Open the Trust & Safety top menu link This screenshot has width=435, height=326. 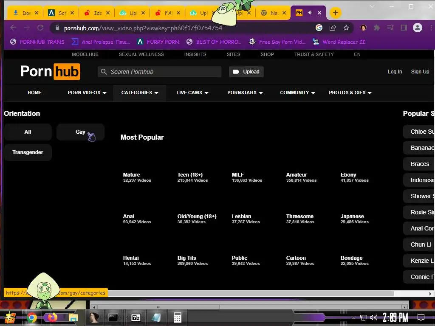coord(314,54)
